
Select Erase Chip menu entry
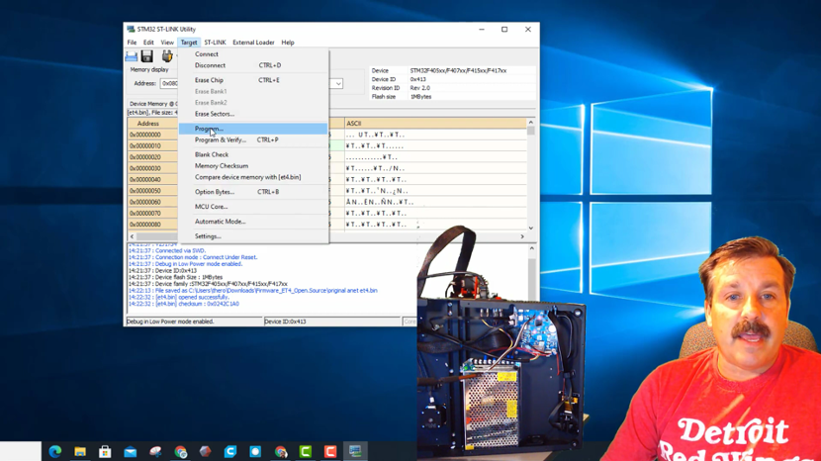(x=253, y=80)
